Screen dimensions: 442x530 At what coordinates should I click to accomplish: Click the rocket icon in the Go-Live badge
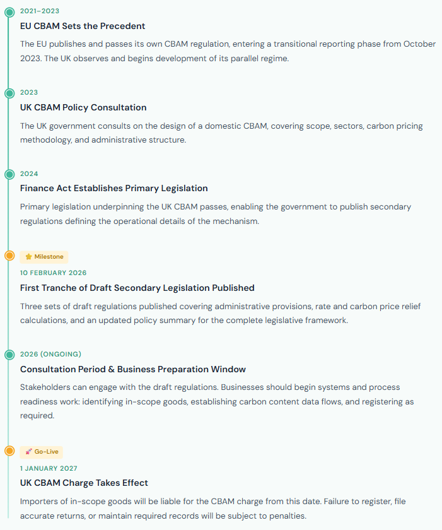[29, 452]
